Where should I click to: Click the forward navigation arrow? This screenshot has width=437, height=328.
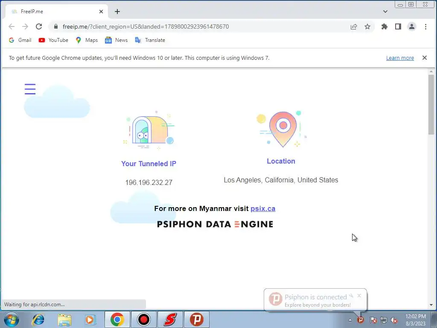pos(25,26)
